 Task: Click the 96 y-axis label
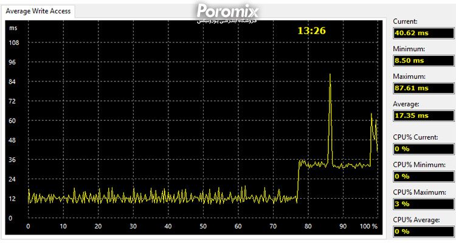pyautogui.click(x=12, y=62)
